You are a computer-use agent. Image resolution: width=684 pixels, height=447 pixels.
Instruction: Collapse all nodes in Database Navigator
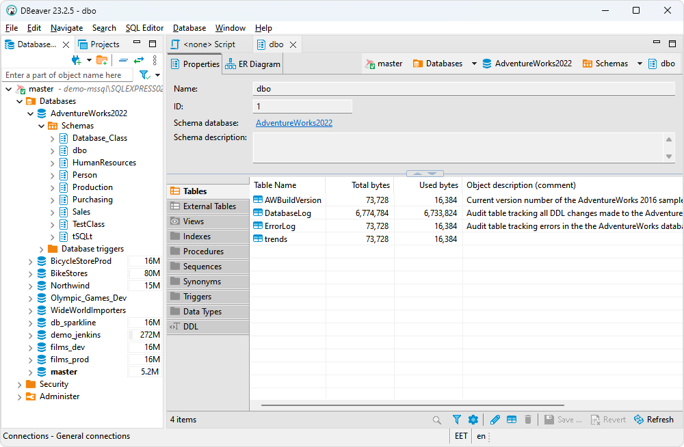[123, 60]
